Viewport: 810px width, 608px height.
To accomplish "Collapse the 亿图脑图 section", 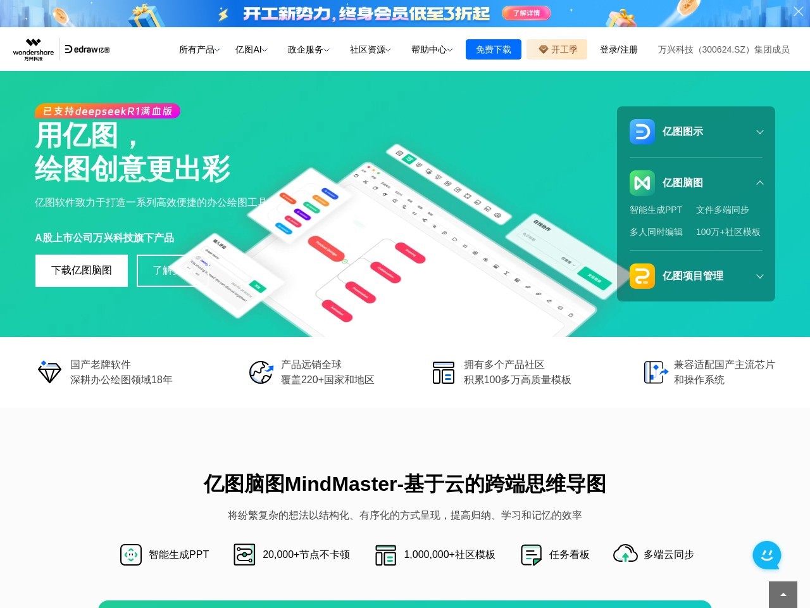I will coord(760,183).
